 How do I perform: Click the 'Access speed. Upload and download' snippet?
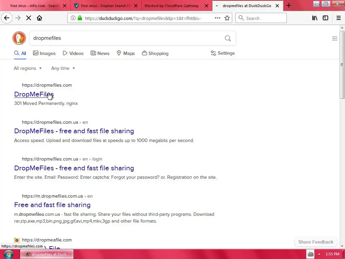click(x=104, y=140)
